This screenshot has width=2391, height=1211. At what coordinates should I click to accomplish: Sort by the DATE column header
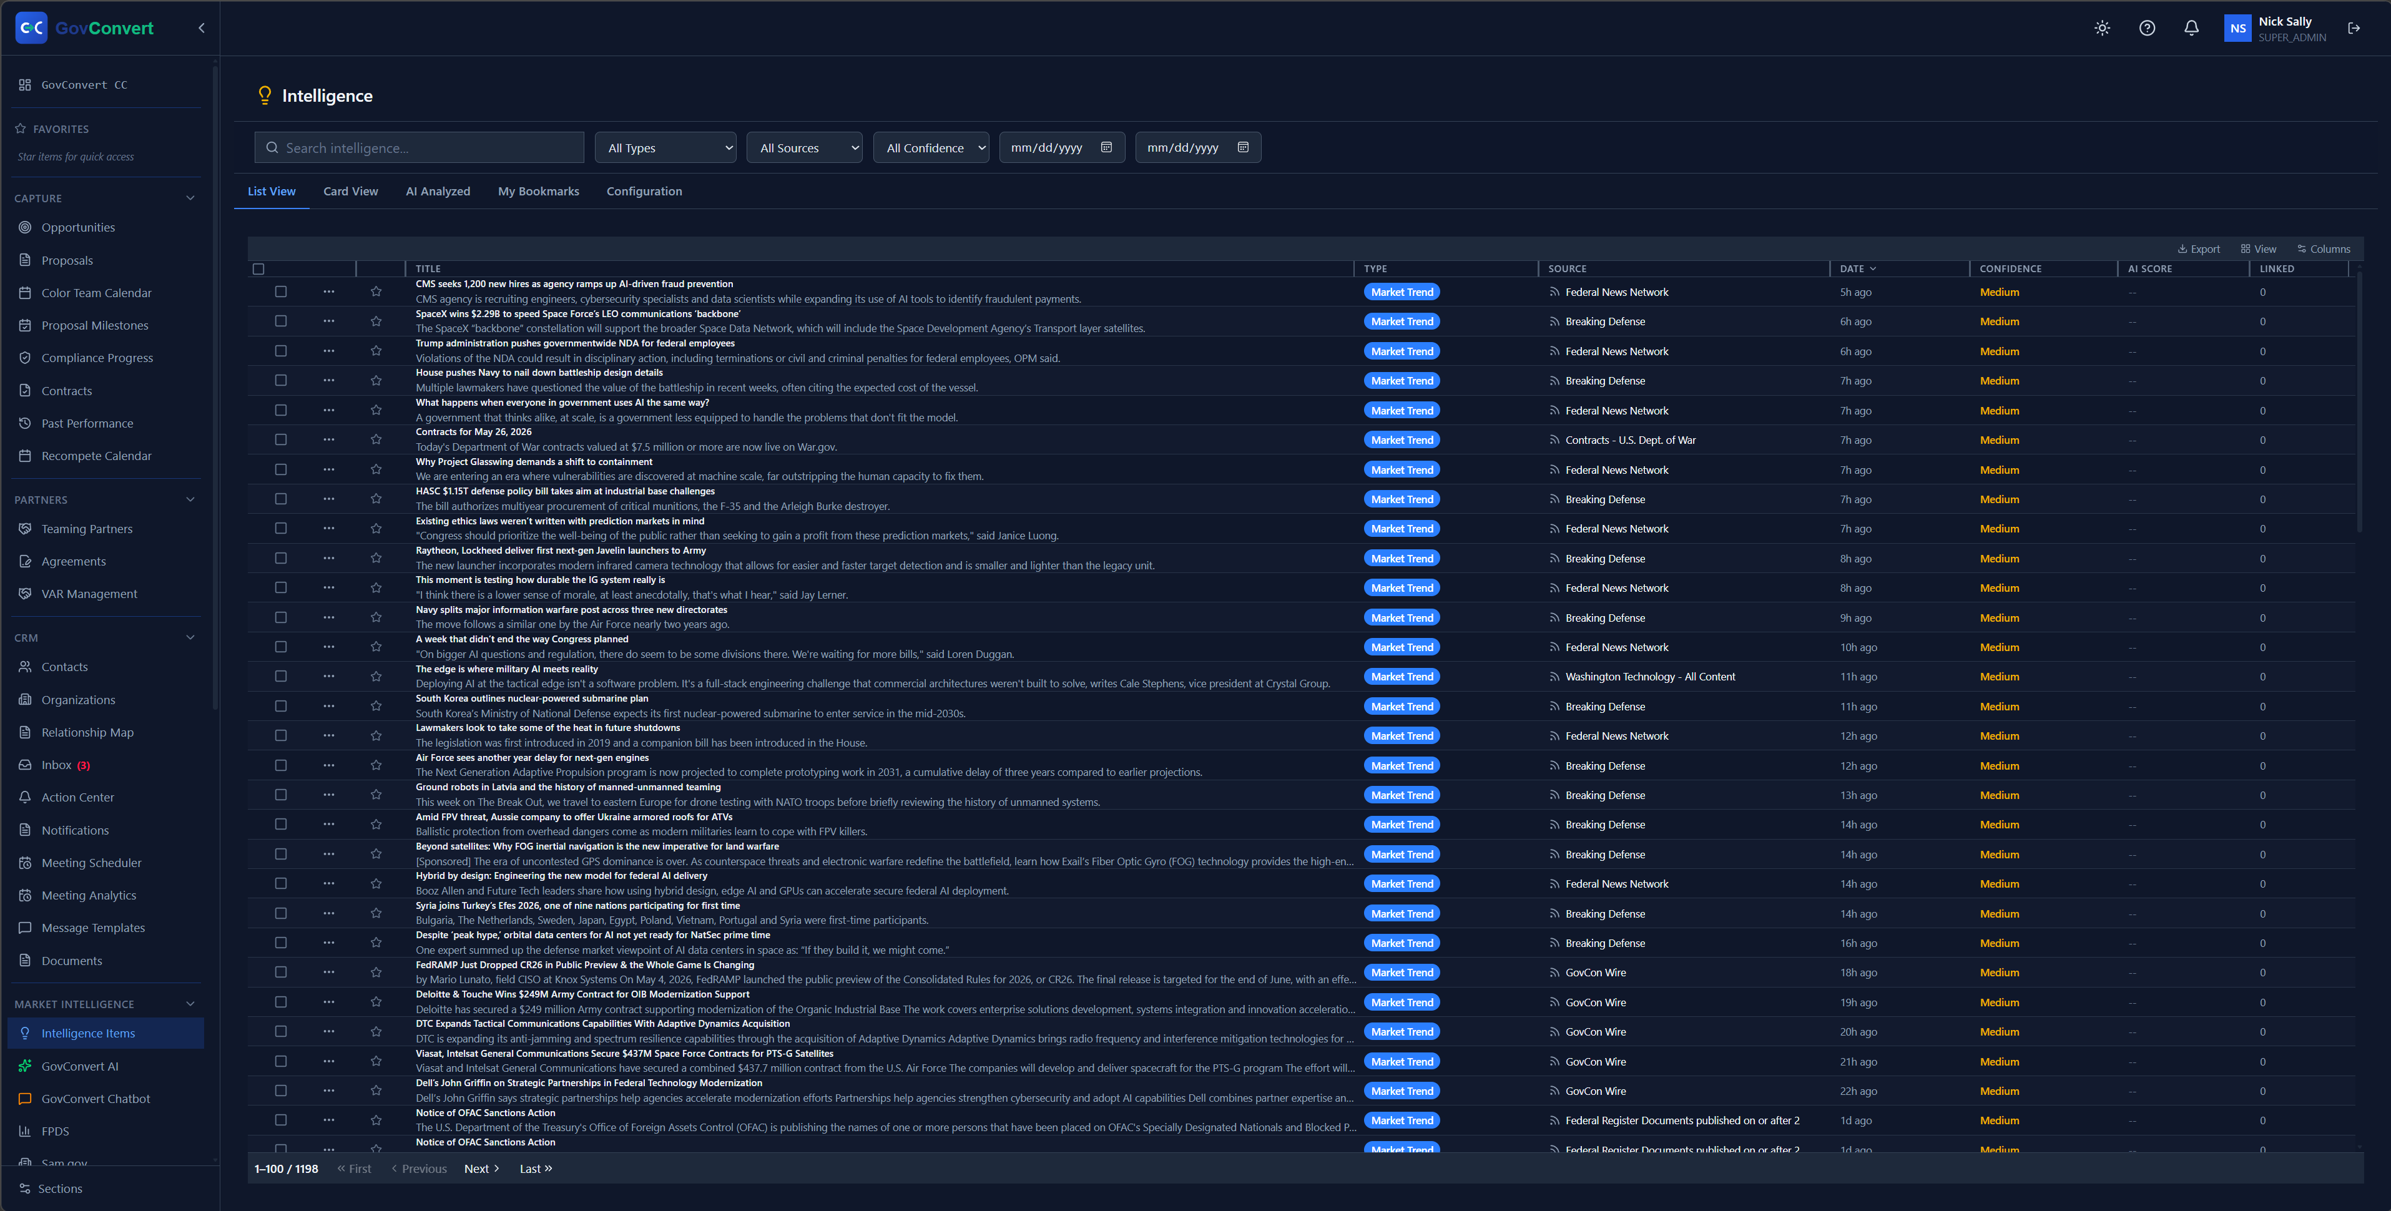pyautogui.click(x=1857, y=269)
